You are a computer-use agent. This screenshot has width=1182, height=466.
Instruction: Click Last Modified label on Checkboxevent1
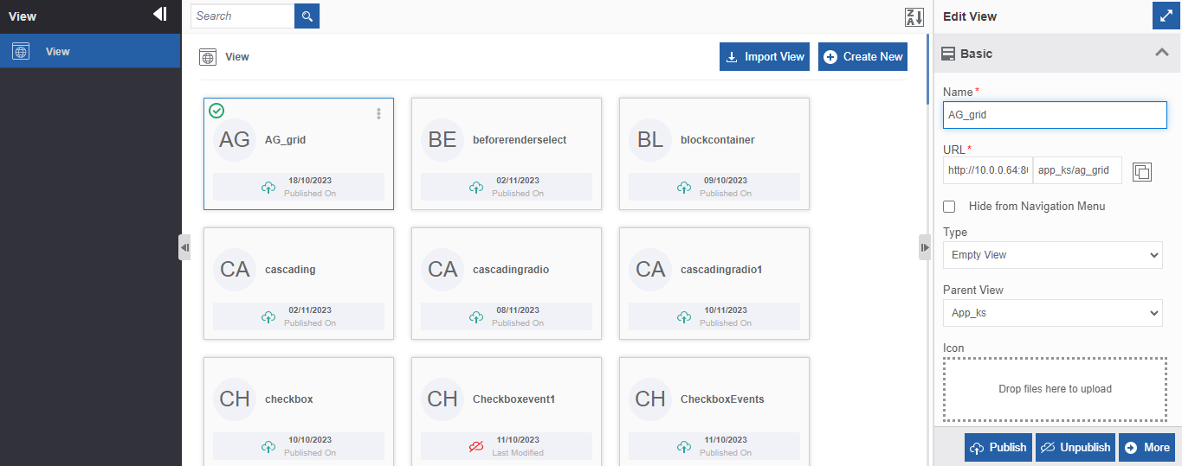pos(518,453)
